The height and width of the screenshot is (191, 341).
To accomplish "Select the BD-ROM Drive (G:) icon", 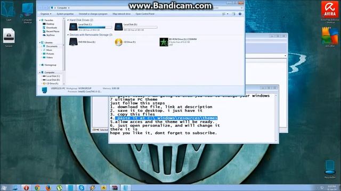I will click(x=164, y=42).
